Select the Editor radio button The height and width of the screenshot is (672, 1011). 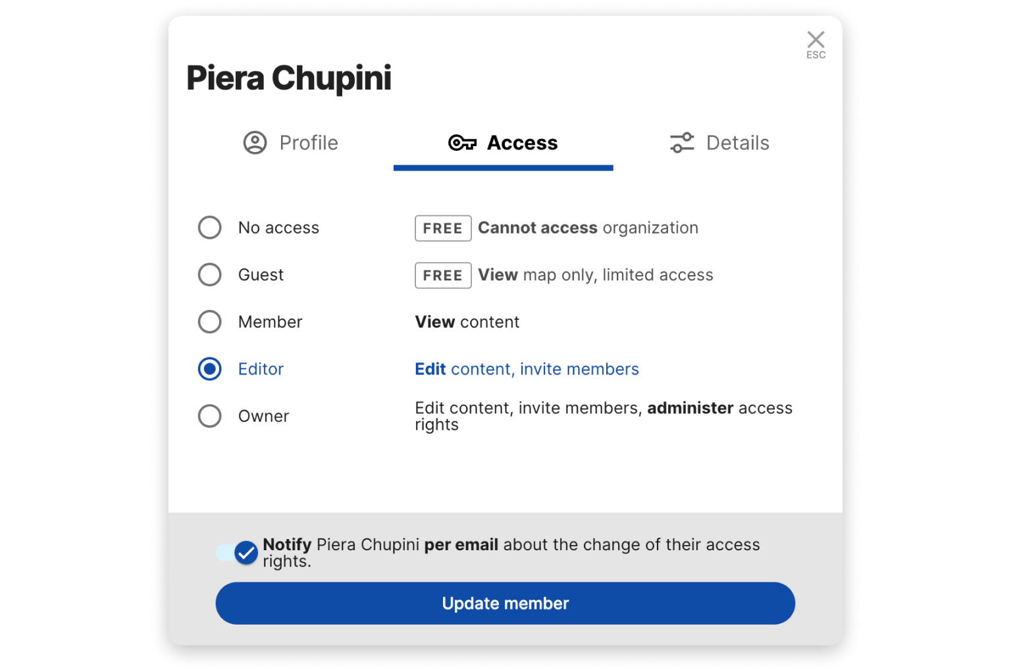coord(210,369)
